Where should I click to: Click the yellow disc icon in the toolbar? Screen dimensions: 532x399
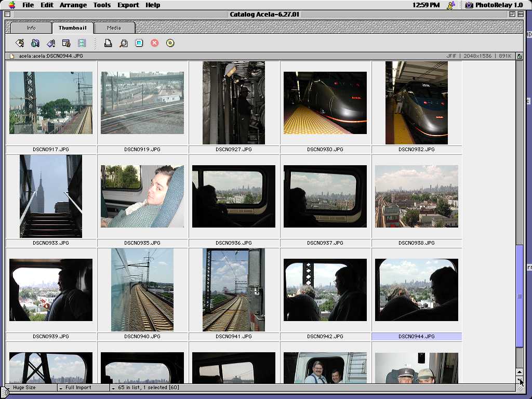pos(170,43)
